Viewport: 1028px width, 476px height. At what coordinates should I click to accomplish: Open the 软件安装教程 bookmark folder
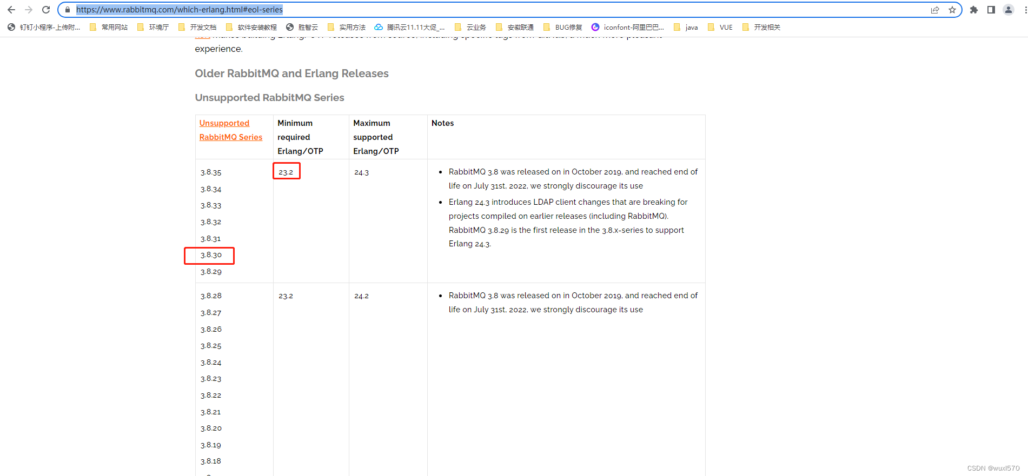click(x=251, y=27)
